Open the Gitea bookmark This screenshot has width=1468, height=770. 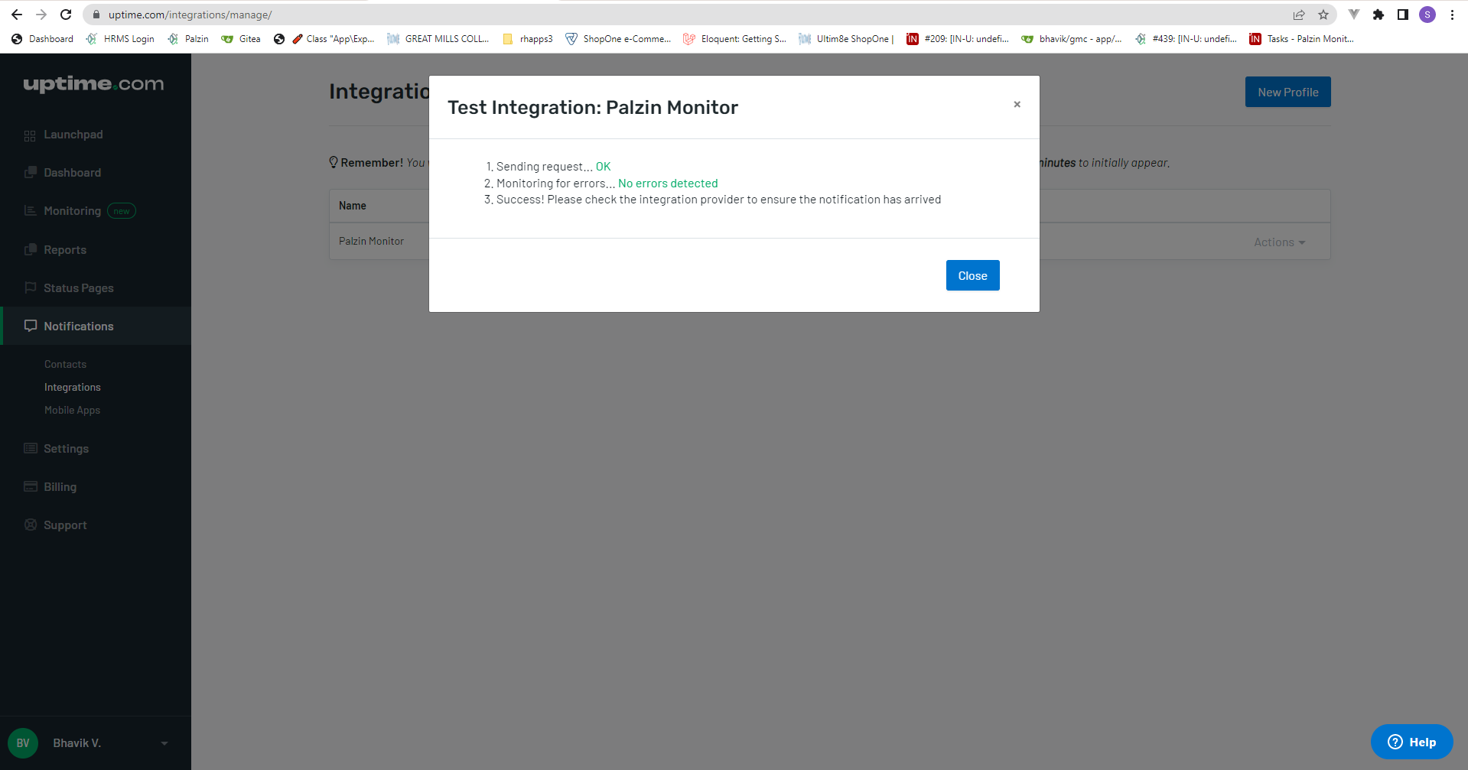click(x=241, y=39)
